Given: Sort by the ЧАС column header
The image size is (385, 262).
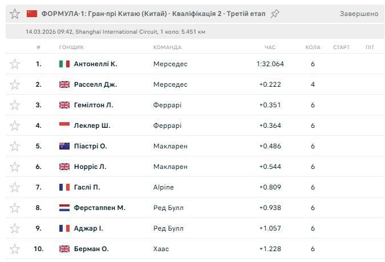Looking at the screenshot, I should tap(270, 47).
